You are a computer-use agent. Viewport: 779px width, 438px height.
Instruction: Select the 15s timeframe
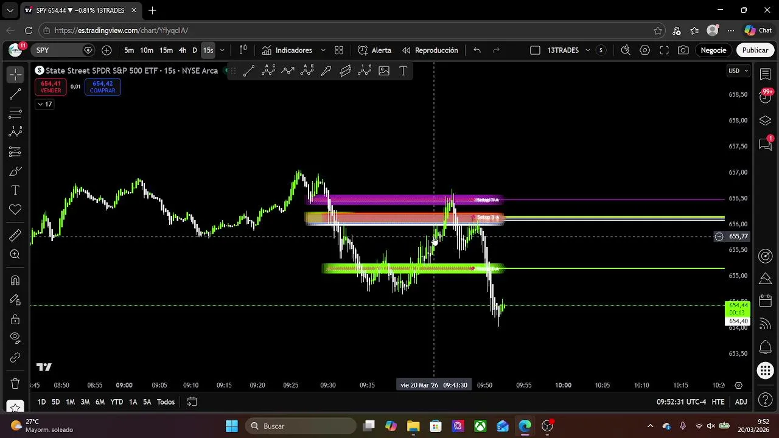coord(208,50)
